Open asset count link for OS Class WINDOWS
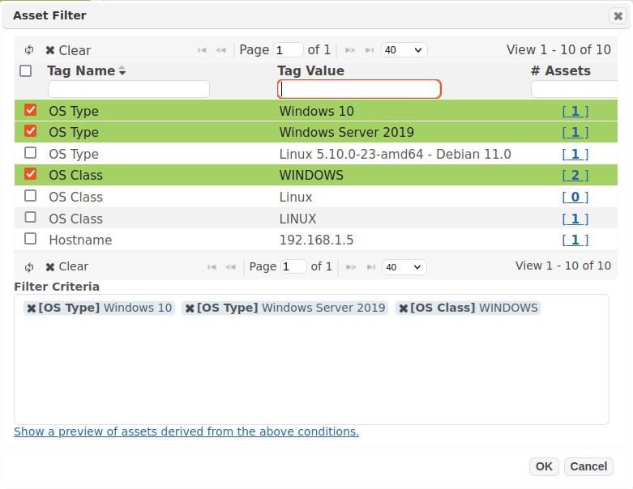Image resolution: width=633 pixels, height=489 pixels. click(575, 175)
